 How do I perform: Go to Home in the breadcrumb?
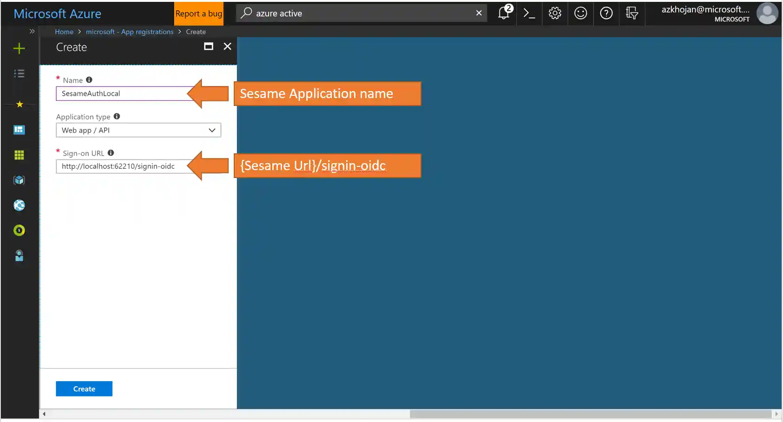(x=64, y=32)
